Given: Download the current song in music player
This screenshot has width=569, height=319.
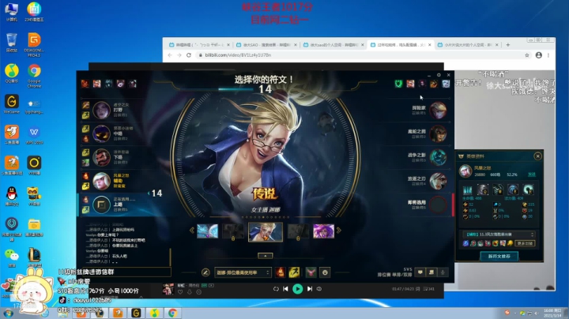Looking at the screenshot, I should [190, 292].
